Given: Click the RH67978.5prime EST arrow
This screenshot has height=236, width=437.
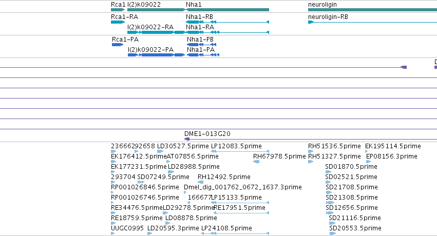Looking at the screenshot, I should (256, 162).
